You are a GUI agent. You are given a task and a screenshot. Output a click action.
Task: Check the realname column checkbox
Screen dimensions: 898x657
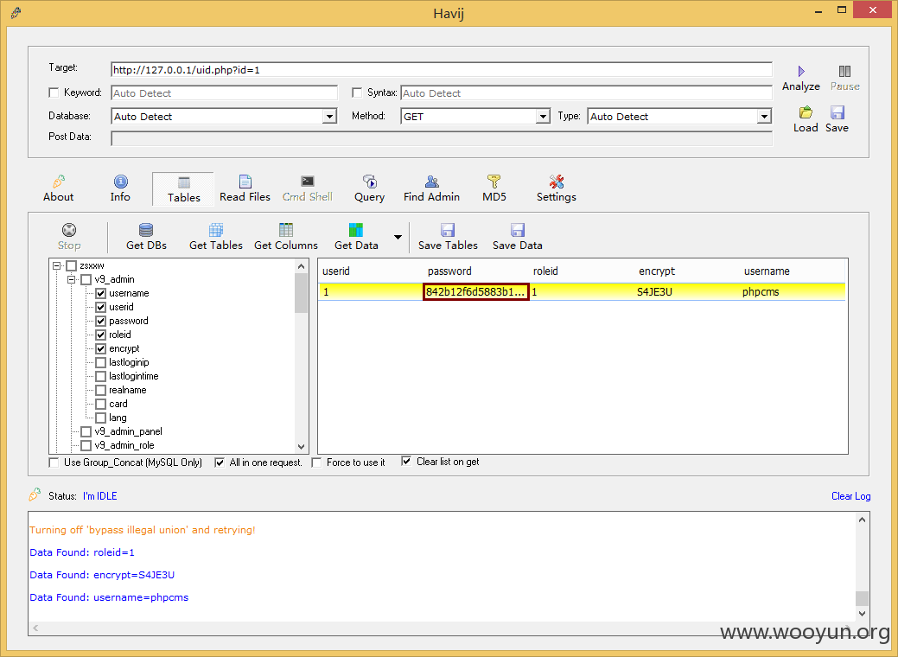click(101, 390)
